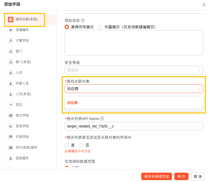Pick 供应商 from the dropdown list
This screenshot has height=182, width=208.
[72, 103]
